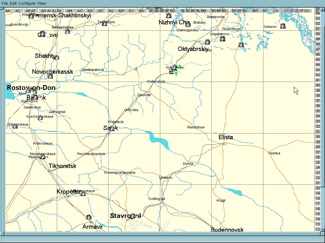Image resolution: width=325 pixels, height=243 pixels.
Task: Click the green question mark beside Kotelnikovo
Action: click(180, 67)
